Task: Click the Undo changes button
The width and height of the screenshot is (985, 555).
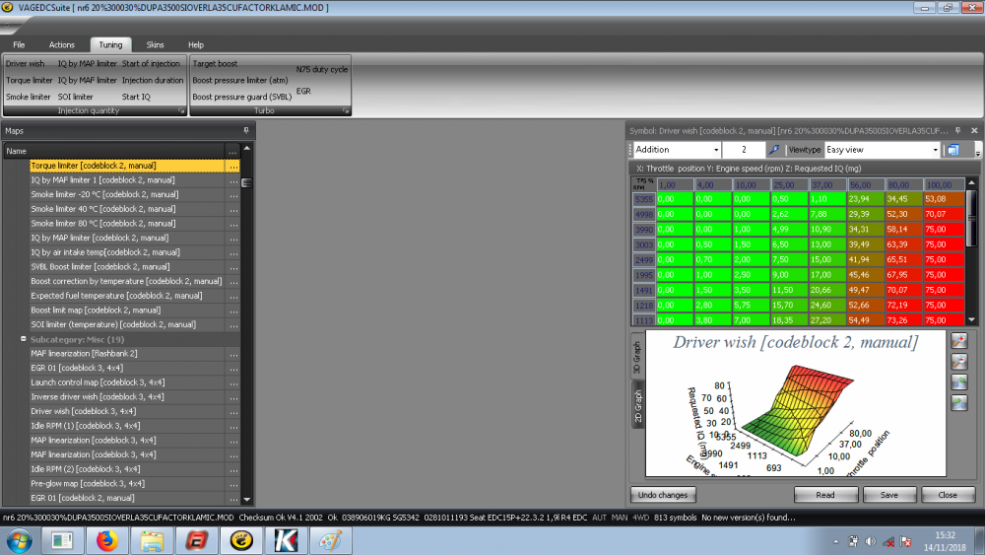Action: 662,495
